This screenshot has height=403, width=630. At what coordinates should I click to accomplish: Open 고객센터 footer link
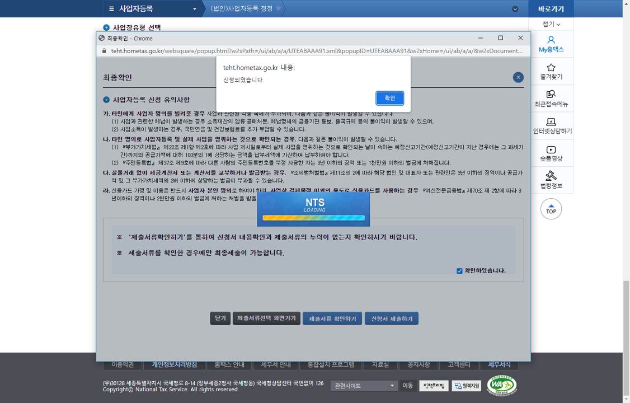[x=459, y=364]
